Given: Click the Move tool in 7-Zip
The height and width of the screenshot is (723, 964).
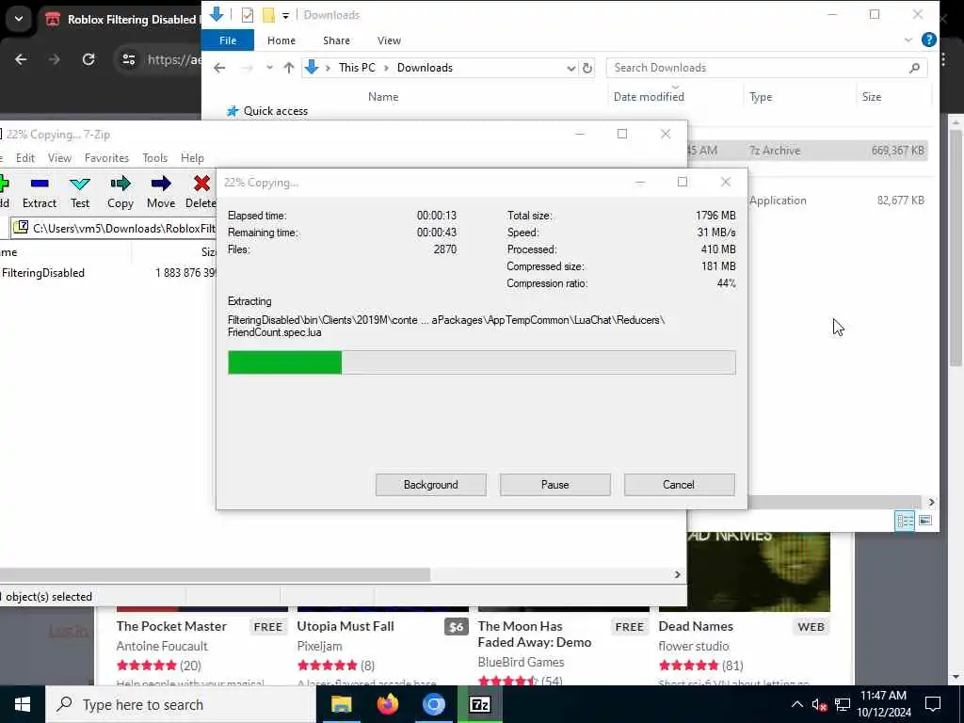Looking at the screenshot, I should coord(161,192).
